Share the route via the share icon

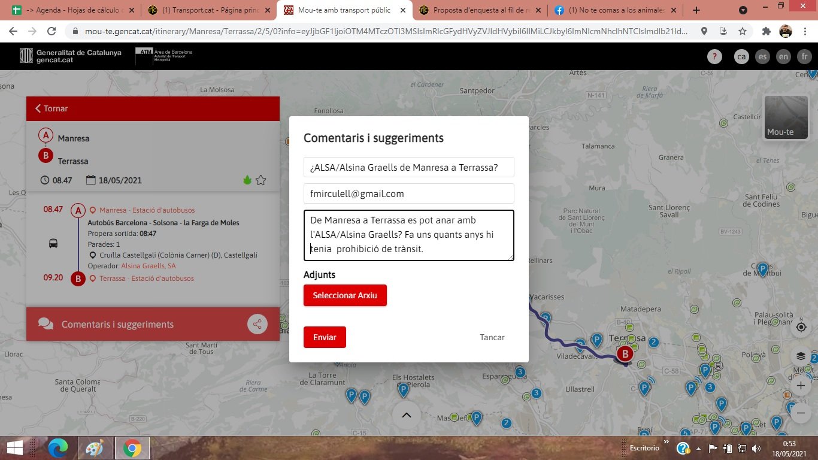[x=257, y=324]
